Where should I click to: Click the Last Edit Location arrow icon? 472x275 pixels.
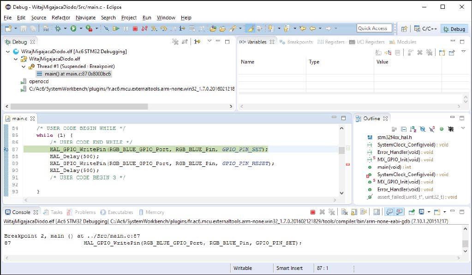[303, 29]
